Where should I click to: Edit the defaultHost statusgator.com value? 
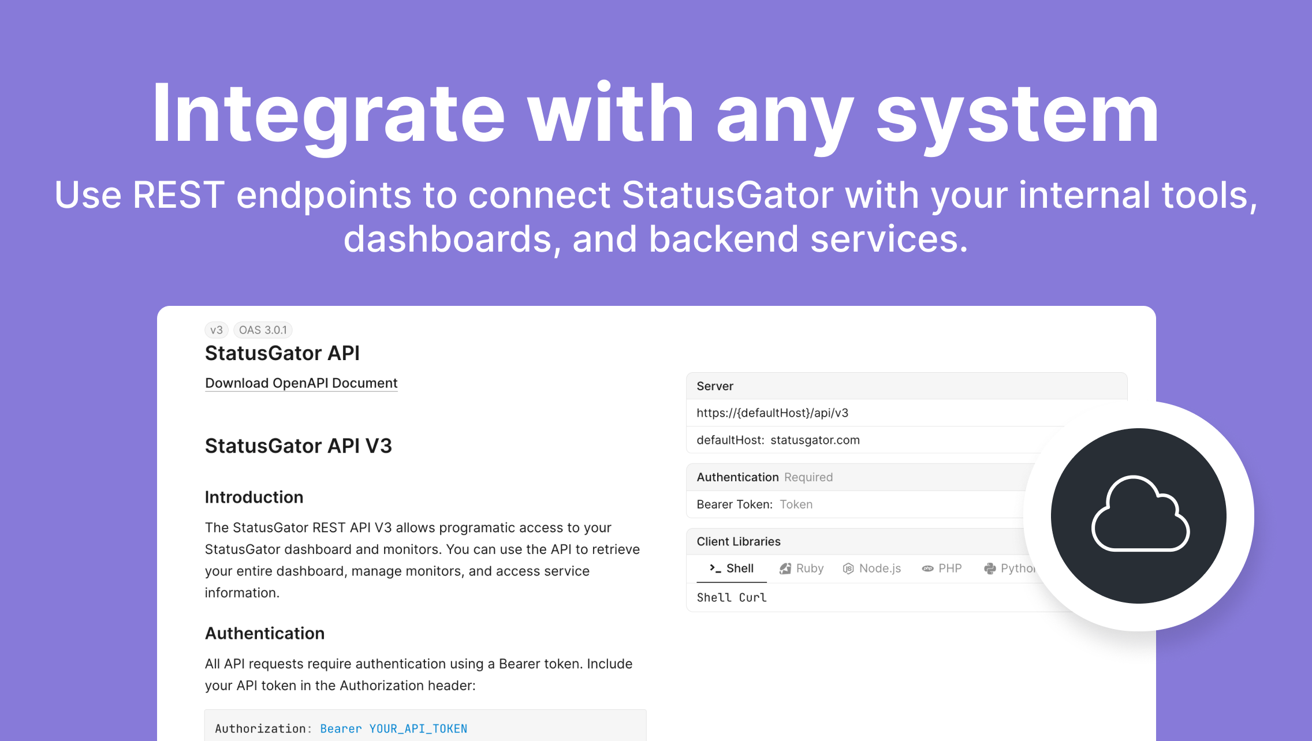pyautogui.click(x=814, y=440)
